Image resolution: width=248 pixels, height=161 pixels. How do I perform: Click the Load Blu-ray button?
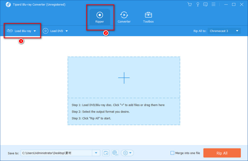(x=19, y=31)
